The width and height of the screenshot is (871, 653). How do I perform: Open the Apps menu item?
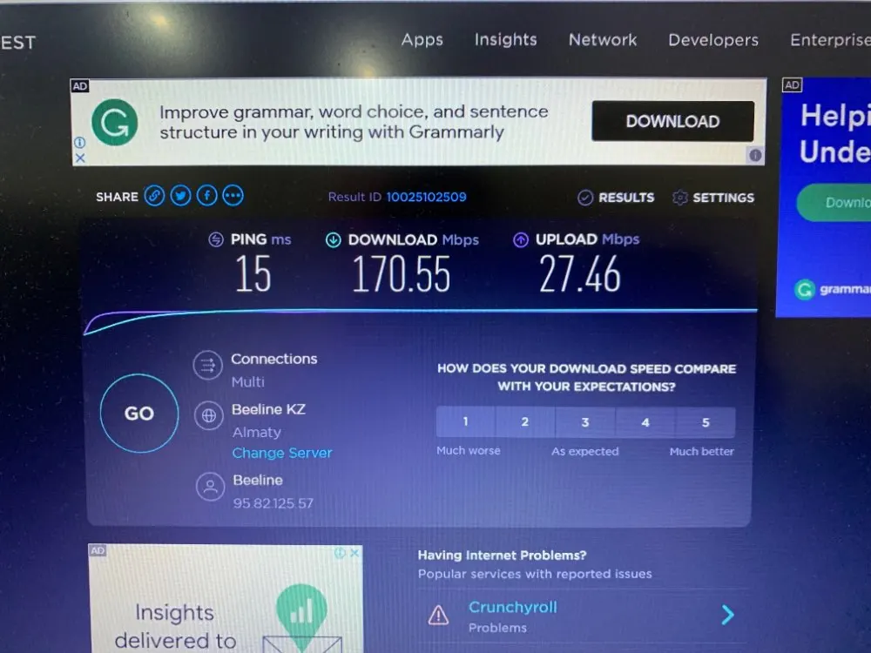point(422,40)
